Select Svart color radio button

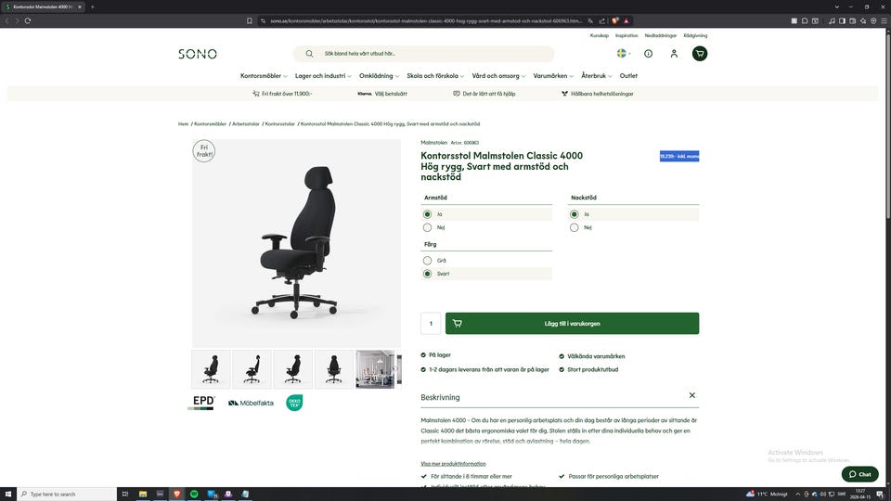pyautogui.click(x=427, y=273)
